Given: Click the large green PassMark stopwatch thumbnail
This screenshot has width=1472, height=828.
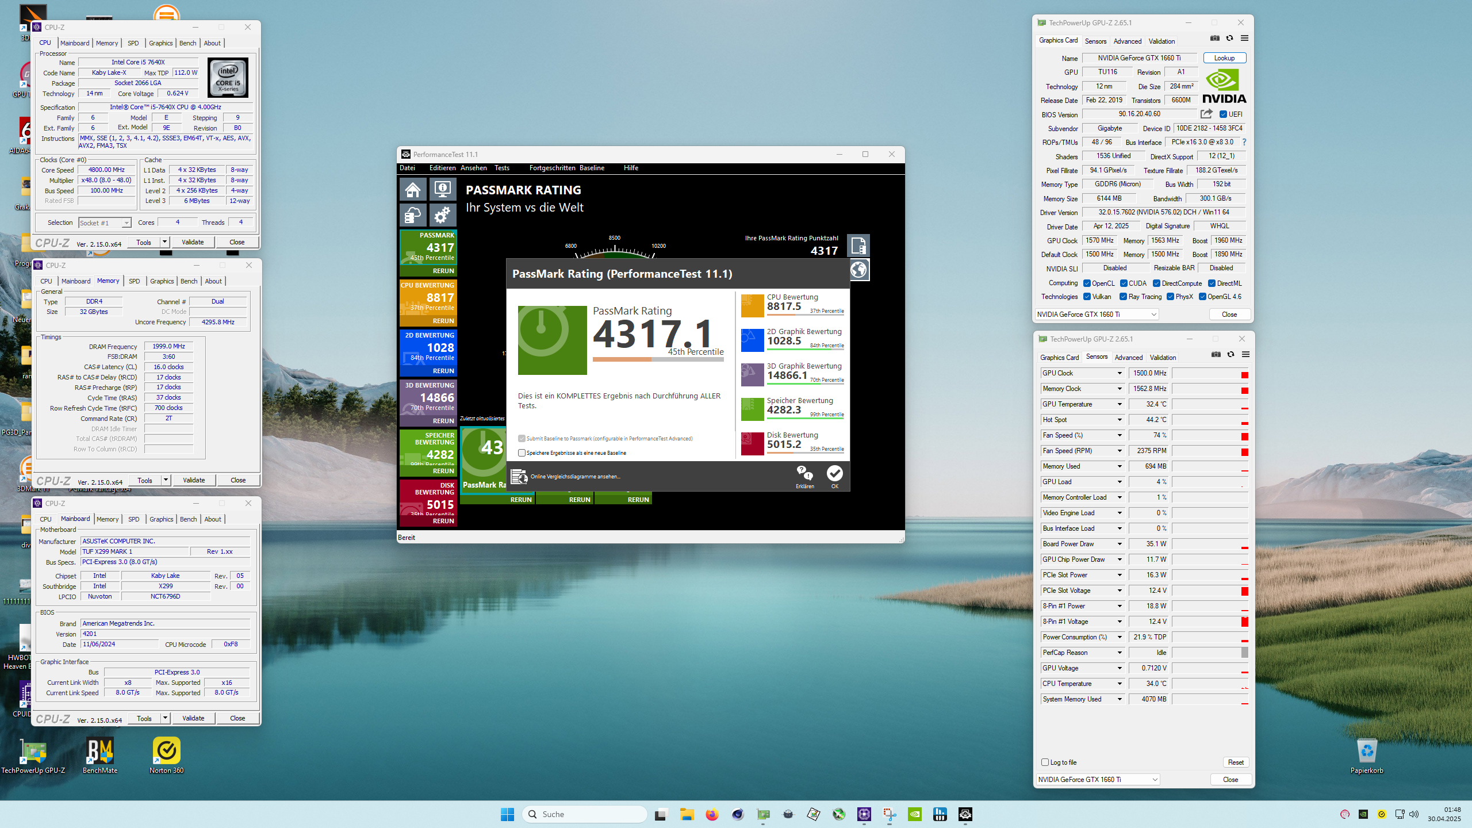Looking at the screenshot, I should click(x=552, y=340).
